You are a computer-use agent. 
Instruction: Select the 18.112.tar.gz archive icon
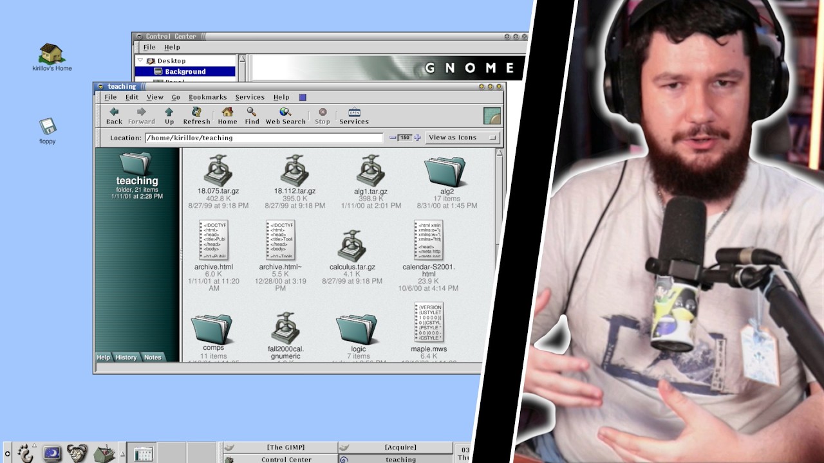click(x=295, y=170)
